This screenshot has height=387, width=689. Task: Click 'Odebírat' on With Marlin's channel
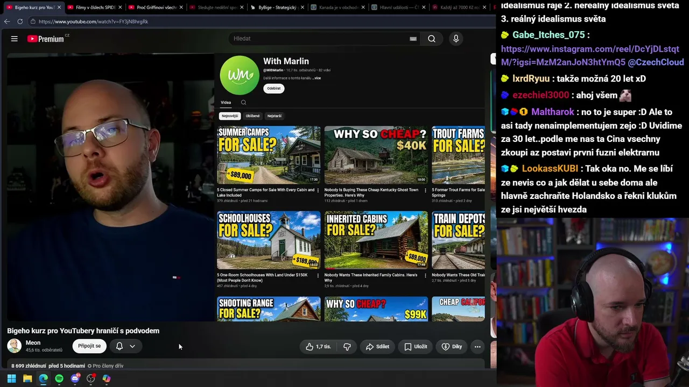(x=274, y=88)
